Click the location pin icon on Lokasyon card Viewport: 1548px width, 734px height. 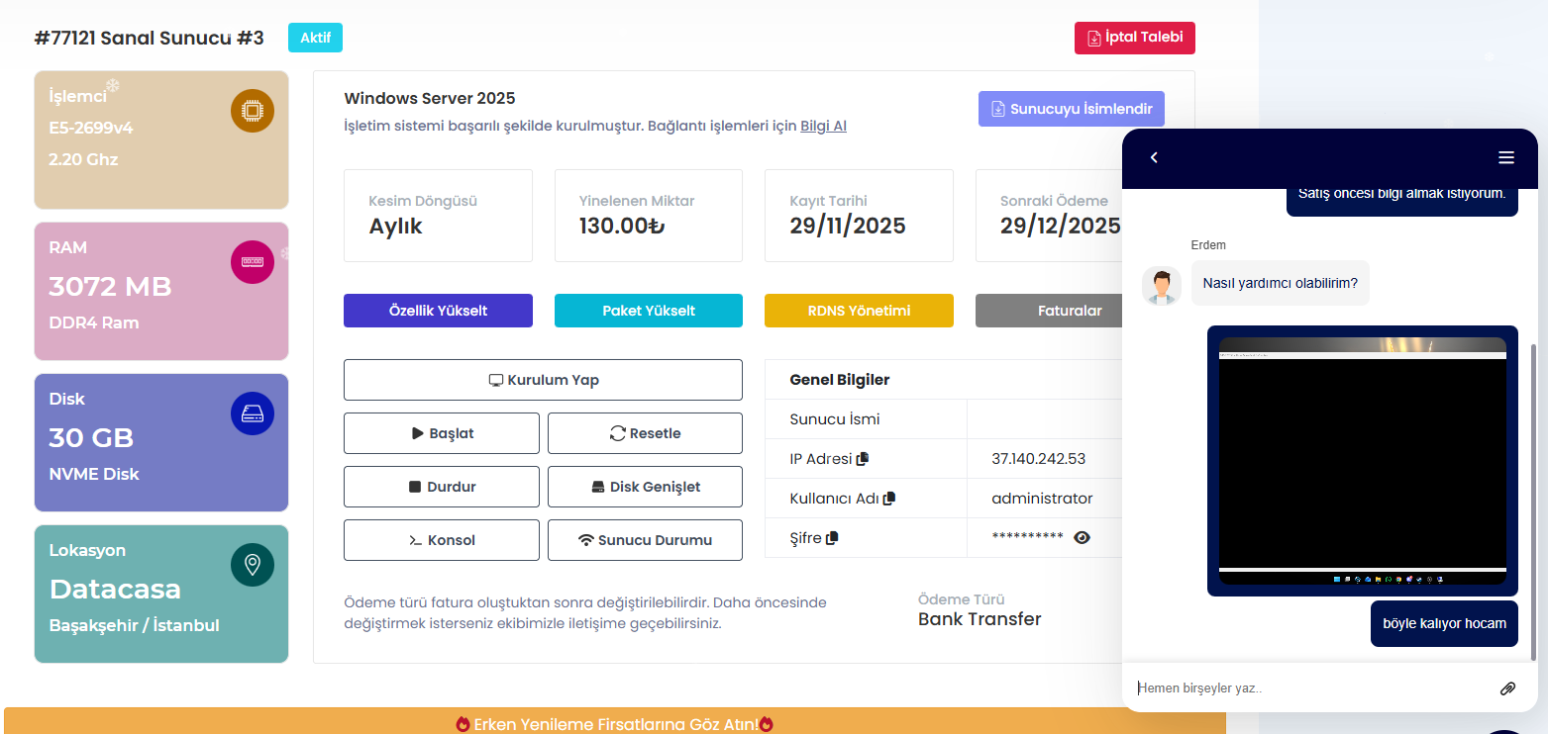click(253, 565)
